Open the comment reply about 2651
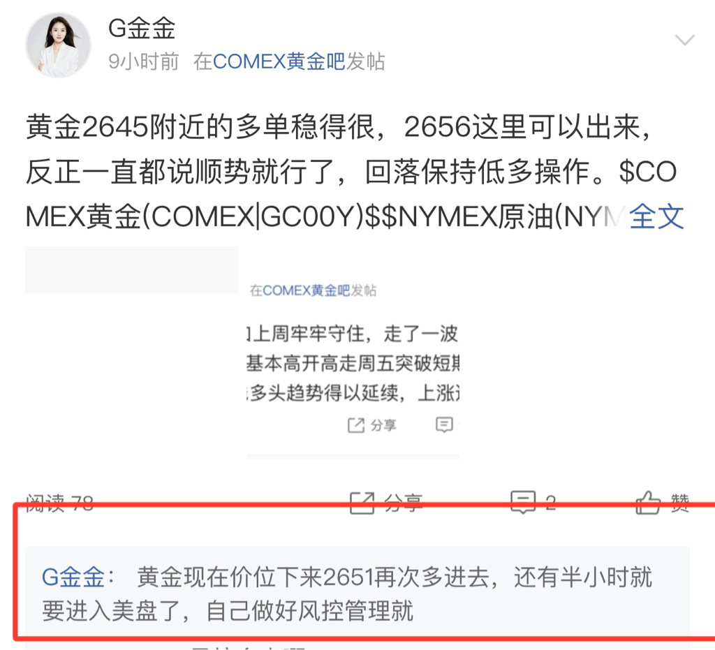Viewport: 715px width, 650px height. (x=357, y=593)
